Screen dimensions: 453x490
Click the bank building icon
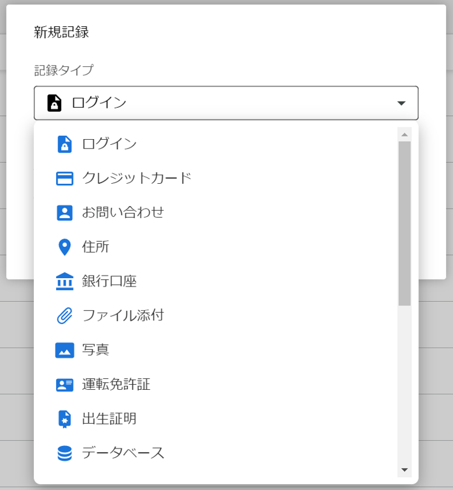point(65,281)
